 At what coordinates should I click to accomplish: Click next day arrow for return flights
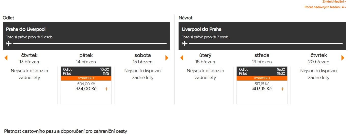click(x=343, y=58)
